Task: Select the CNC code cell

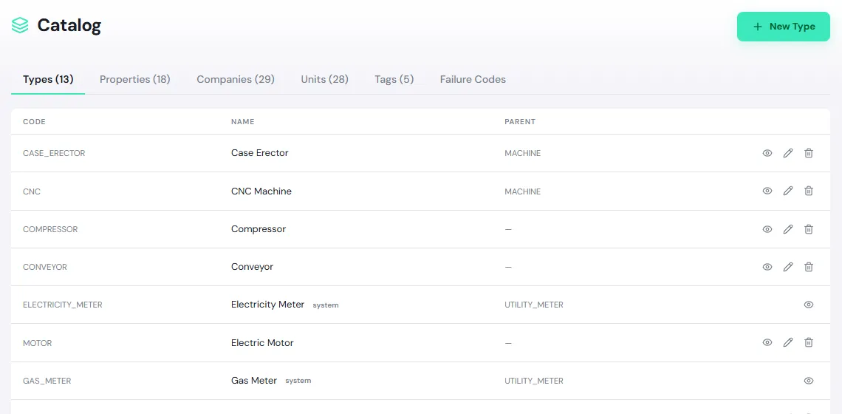Action: [x=32, y=191]
